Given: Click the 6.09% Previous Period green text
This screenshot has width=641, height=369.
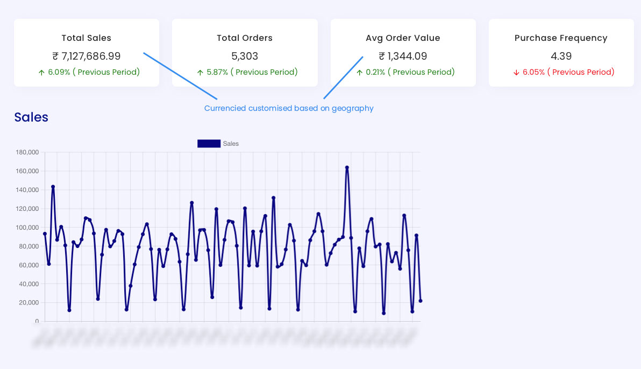Looking at the screenshot, I should 94,72.
